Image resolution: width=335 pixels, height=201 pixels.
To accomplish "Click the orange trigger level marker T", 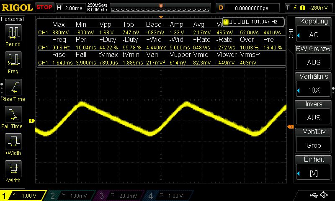I will (x=291, y=127).
